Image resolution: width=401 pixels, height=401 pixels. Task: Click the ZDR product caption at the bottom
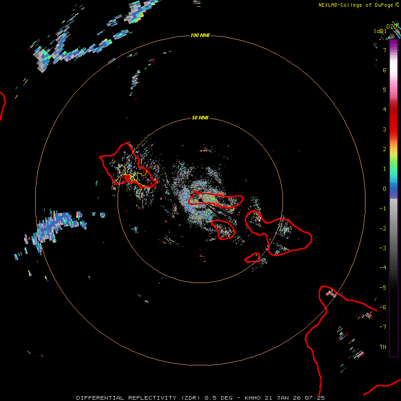[200, 398]
